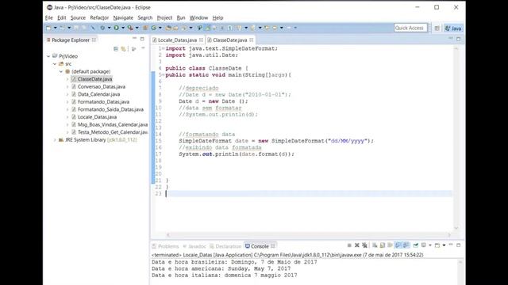Select Msg_Boas_Vindas_Calendar.java in Package Explorer

[113, 124]
